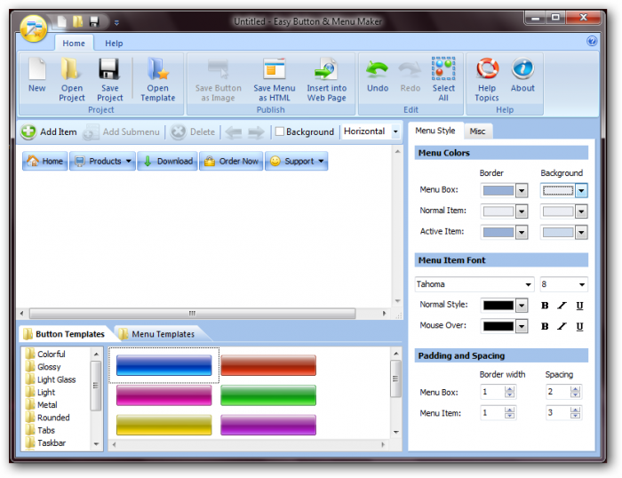Open Active Item border color dropdown
622x478 pixels.
(522, 233)
